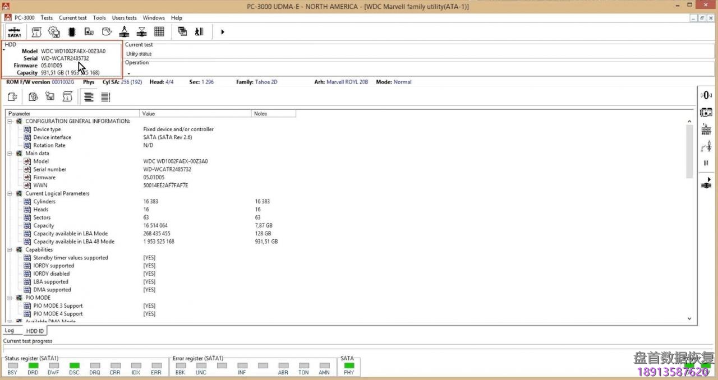The width and height of the screenshot is (718, 380).
Task: Click the ROM chip icon in the right sidebar
Action: (706, 112)
